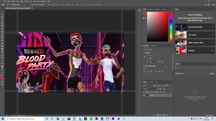Open the Fix a photo tutorials
Screen dimensions: 216x121
(x=195, y=35)
